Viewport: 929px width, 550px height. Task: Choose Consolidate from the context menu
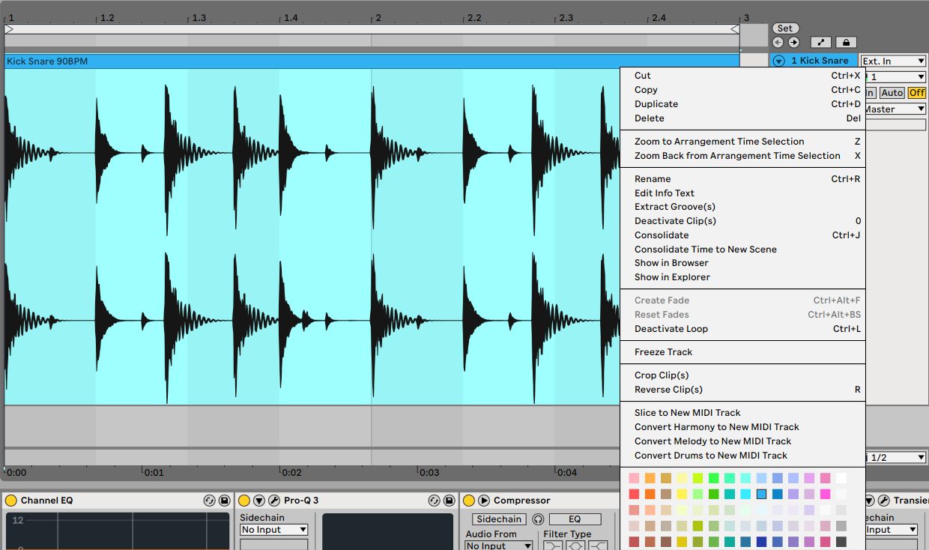click(x=662, y=235)
